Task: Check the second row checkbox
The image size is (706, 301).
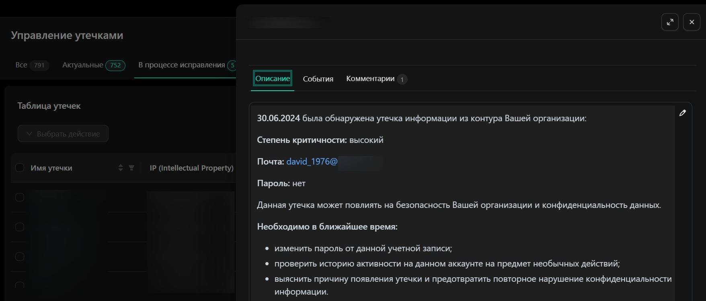Action: pyautogui.click(x=20, y=227)
